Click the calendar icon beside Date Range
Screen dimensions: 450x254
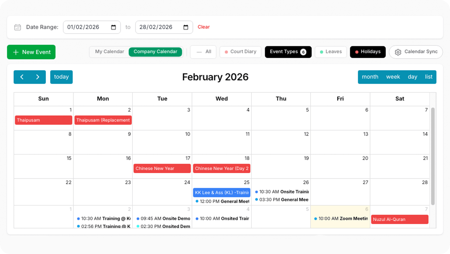[17, 27]
